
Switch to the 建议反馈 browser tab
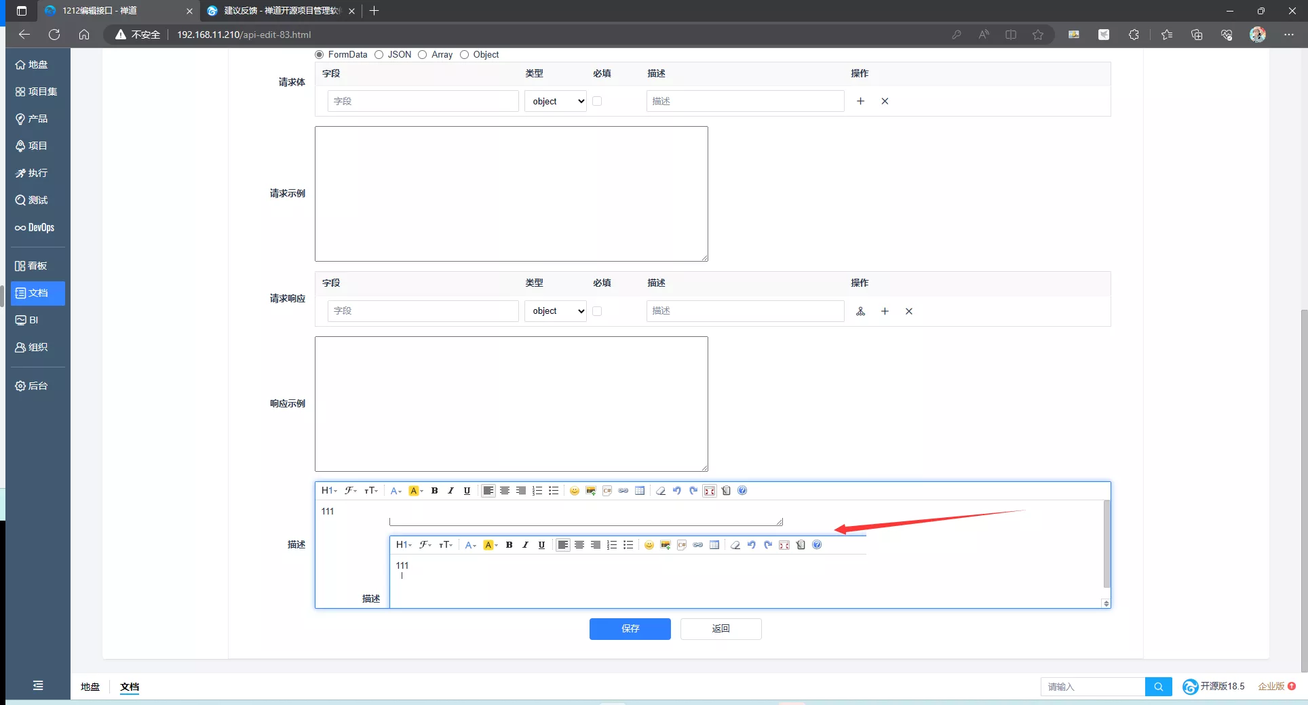click(281, 11)
